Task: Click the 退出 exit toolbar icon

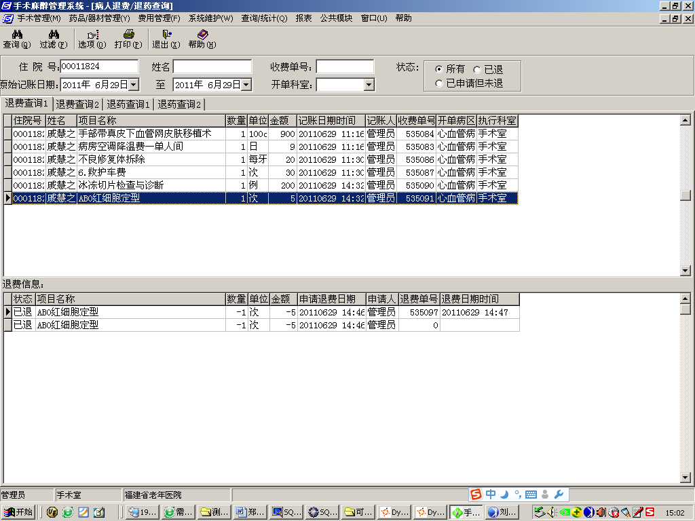Action: 167,35
